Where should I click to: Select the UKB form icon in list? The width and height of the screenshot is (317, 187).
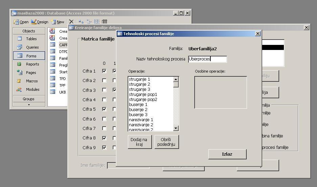tap(52, 92)
